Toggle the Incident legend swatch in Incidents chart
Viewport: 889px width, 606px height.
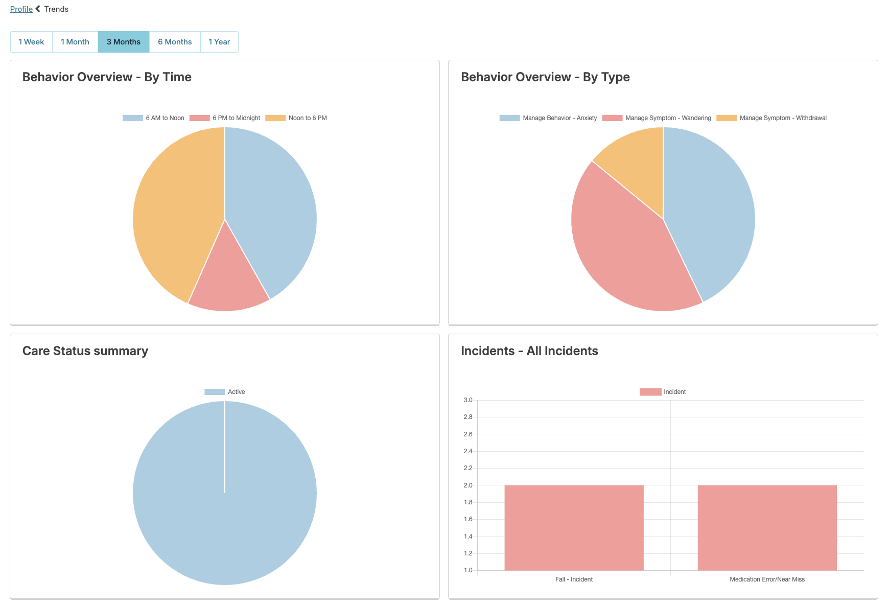[x=650, y=392]
